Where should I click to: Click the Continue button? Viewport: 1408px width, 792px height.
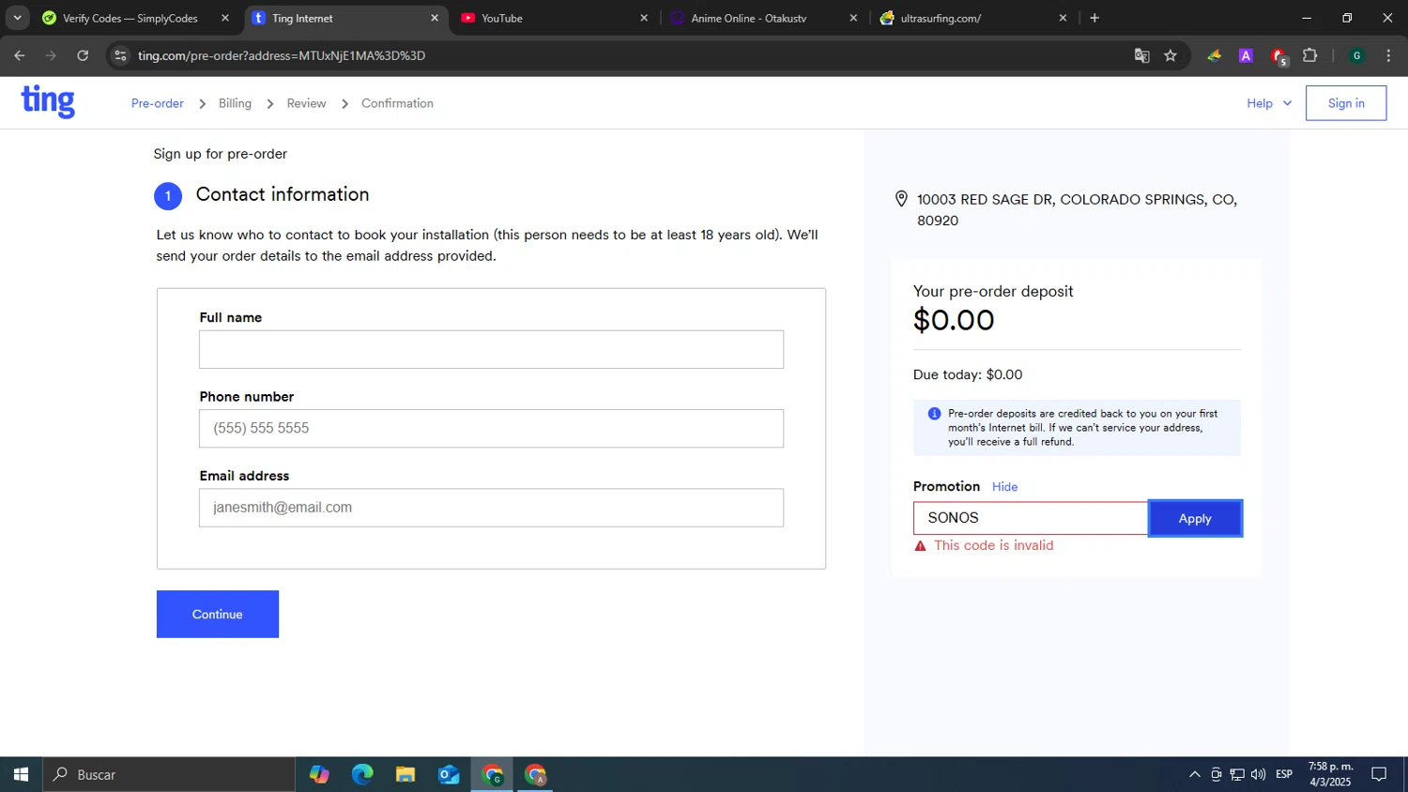218,614
